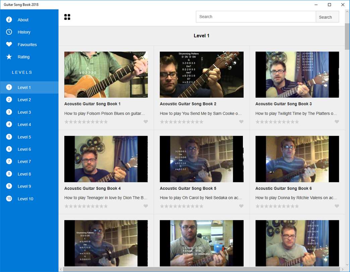Open Acoustic Guitar Song Book 5 title
Screen dimensions: 350x272
(188, 188)
